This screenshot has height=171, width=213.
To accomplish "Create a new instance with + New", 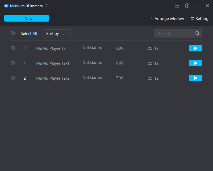I will pos(27,18).
